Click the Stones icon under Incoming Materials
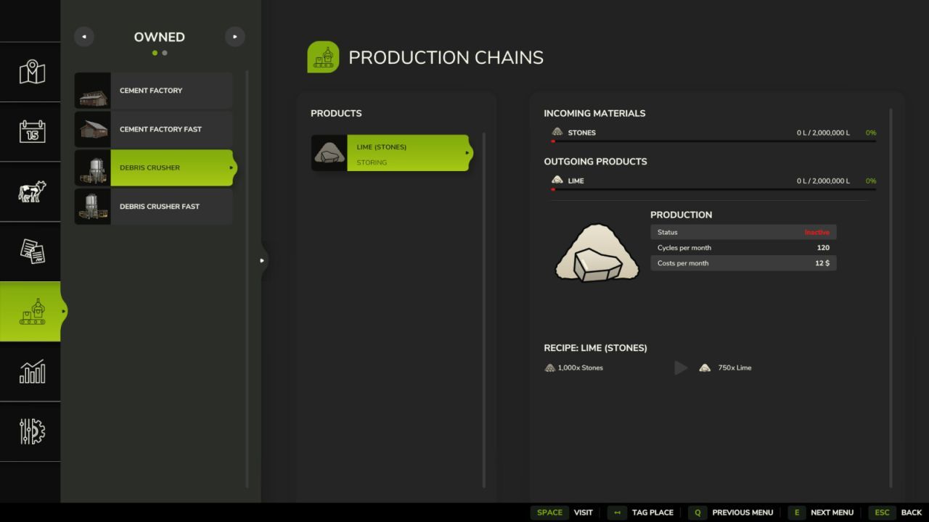 point(557,132)
